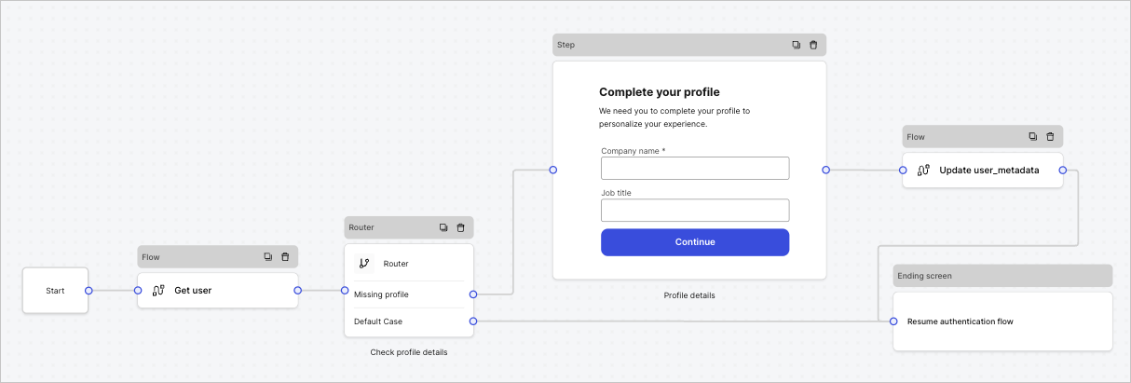The height and width of the screenshot is (383, 1131).
Task: Click the Company name input field
Action: (695, 168)
